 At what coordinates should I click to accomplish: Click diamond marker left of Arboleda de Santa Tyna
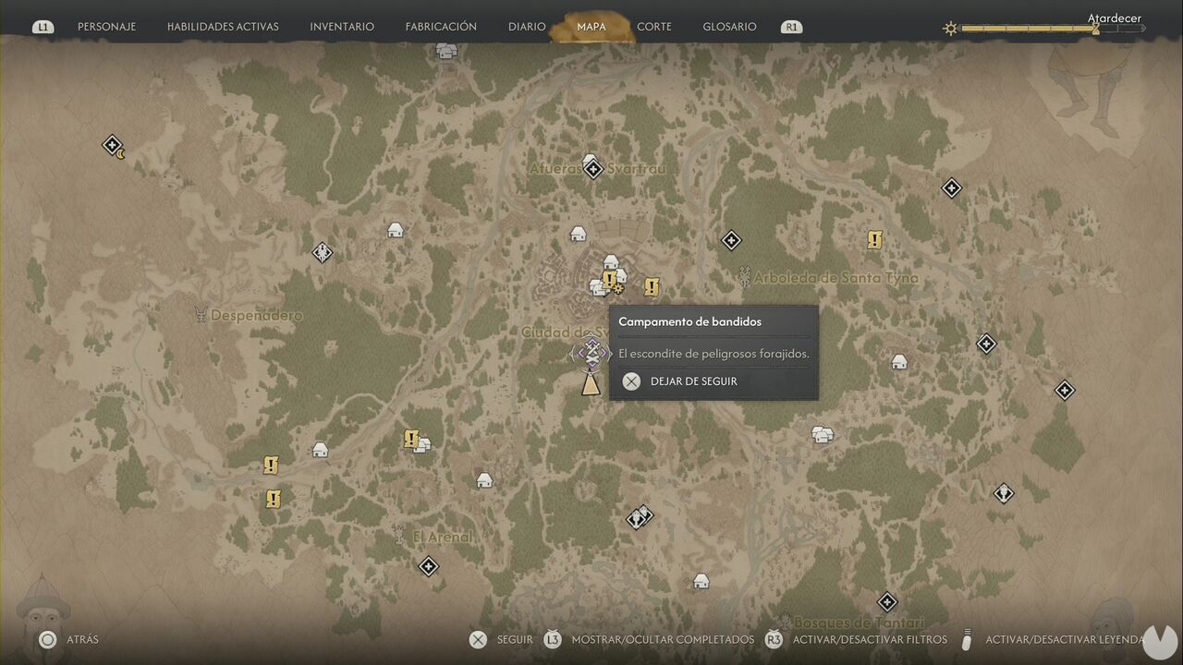[731, 240]
